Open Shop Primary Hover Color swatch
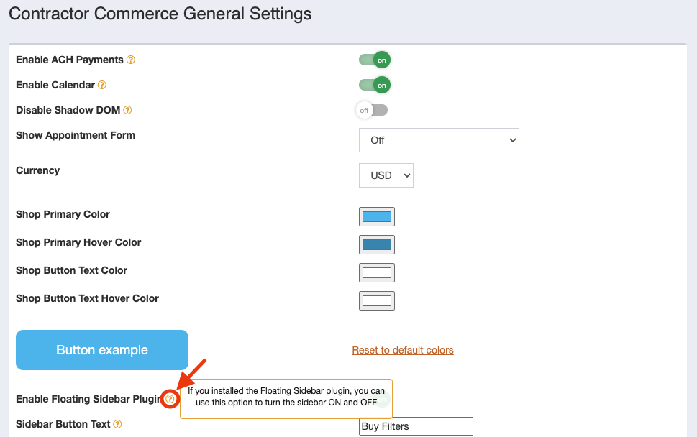Image resolution: width=697 pixels, height=437 pixels. click(376, 244)
